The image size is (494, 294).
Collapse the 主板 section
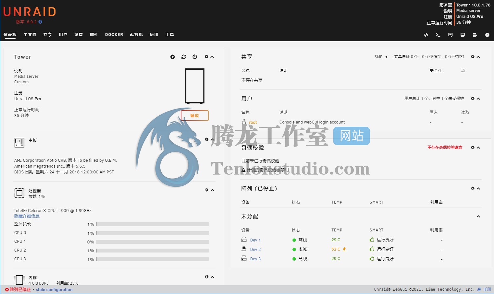(x=212, y=140)
